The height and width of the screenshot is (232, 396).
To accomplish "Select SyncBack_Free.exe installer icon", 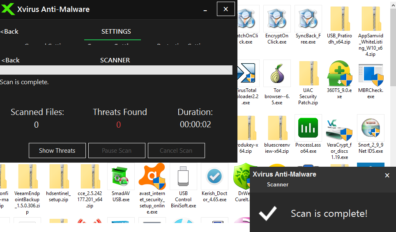I will 308,18.
